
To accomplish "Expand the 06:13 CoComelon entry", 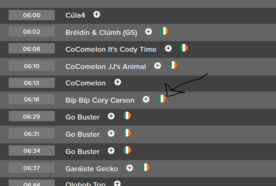I will pyautogui.click(x=118, y=82).
